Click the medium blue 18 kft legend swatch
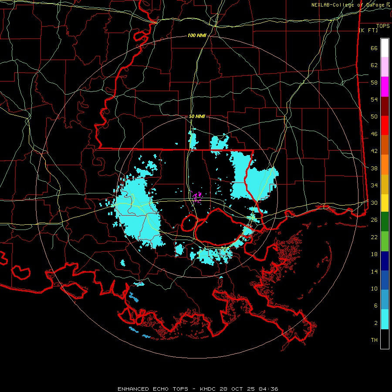This screenshot has height=392, width=392. click(385, 280)
